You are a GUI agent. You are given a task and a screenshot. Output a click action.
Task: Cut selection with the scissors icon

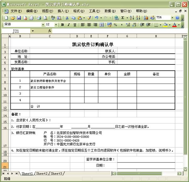67,18
